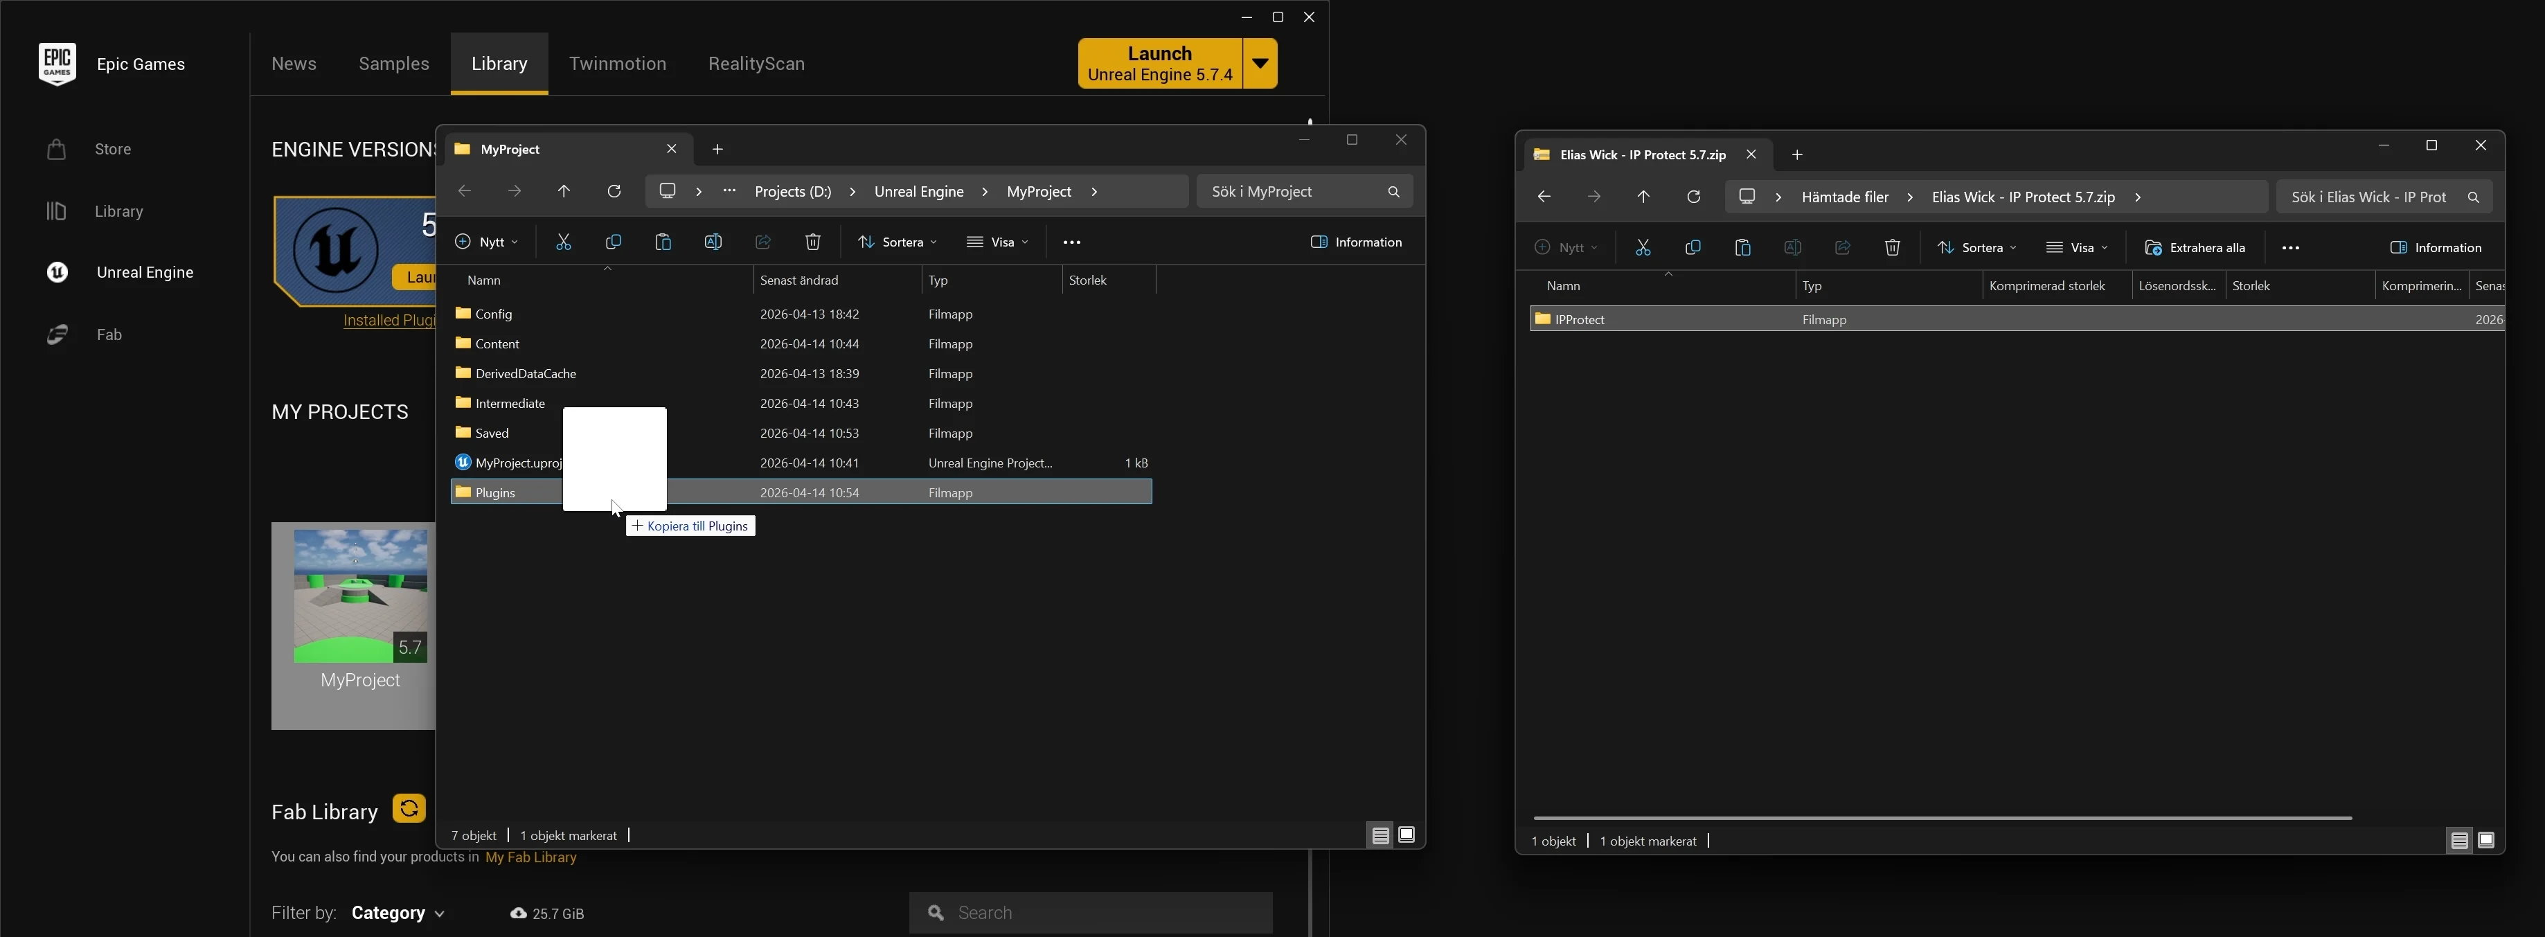Open Launch button dropdown arrow
The image size is (2545, 937).
[x=1260, y=64]
